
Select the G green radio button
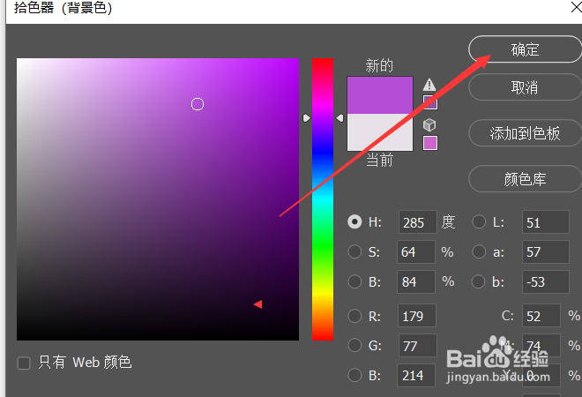[x=354, y=345]
